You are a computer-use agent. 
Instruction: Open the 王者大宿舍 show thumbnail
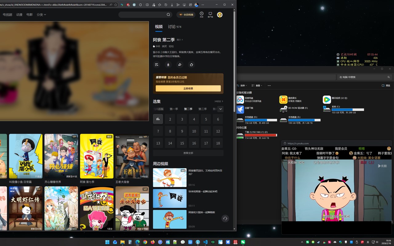click(x=132, y=156)
